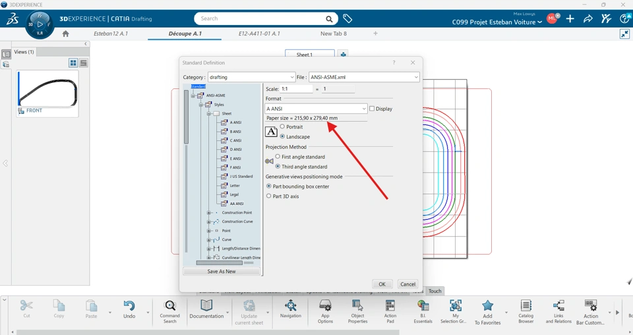Click the dialog help question mark
This screenshot has width=633, height=335.
[394, 63]
